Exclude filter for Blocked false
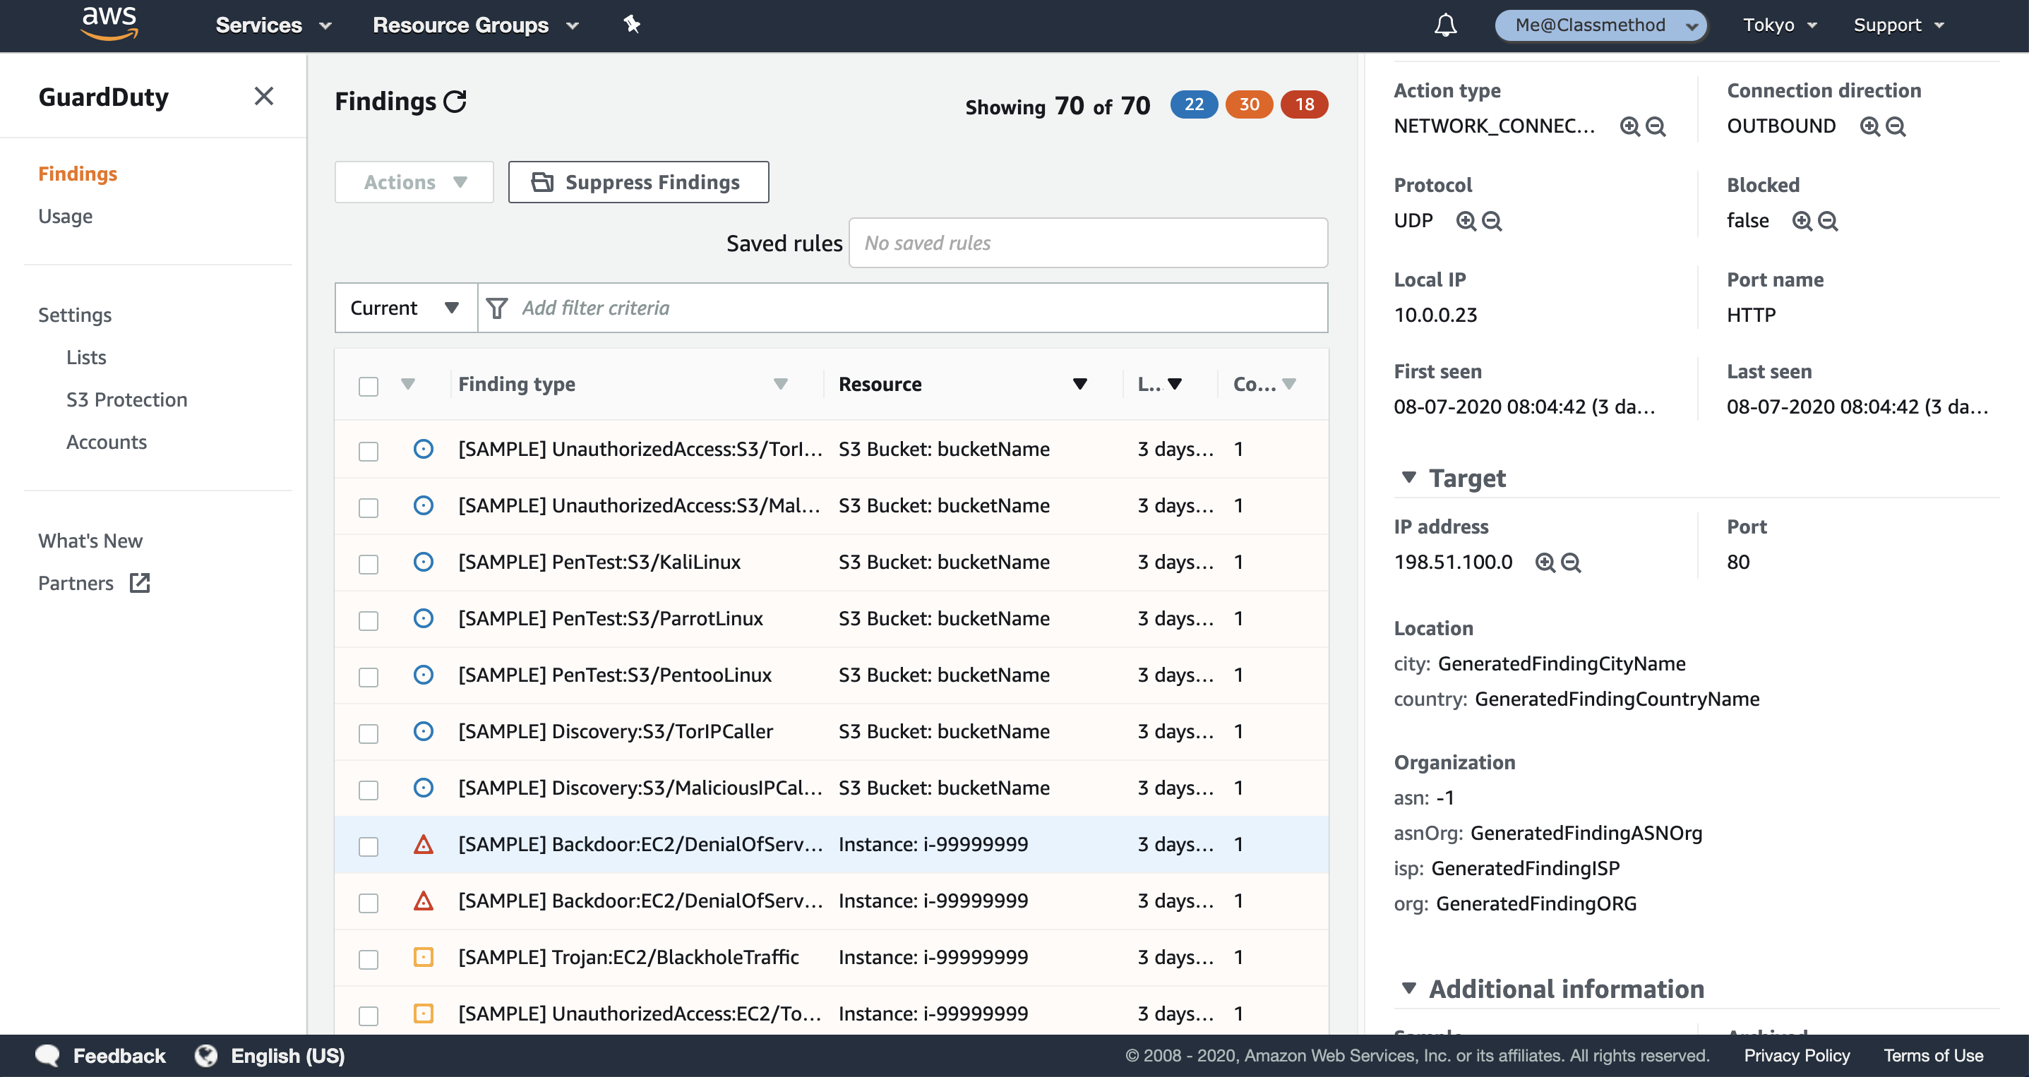Image resolution: width=2029 pixels, height=1077 pixels. [1827, 221]
